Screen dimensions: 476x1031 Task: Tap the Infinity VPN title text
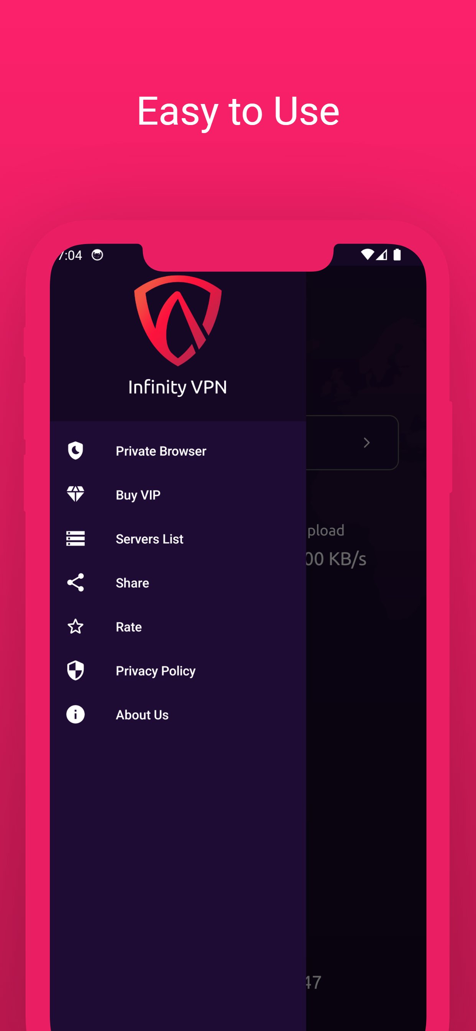[x=177, y=387]
